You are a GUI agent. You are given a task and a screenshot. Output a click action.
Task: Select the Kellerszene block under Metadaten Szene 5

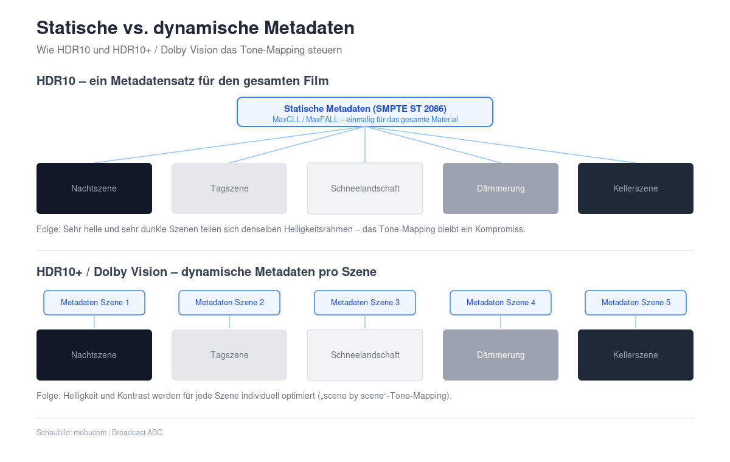tap(636, 355)
